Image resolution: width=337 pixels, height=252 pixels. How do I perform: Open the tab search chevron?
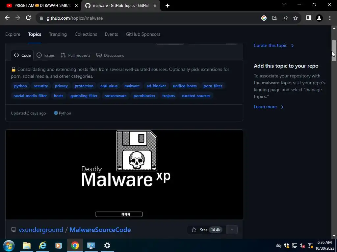tap(284, 5)
